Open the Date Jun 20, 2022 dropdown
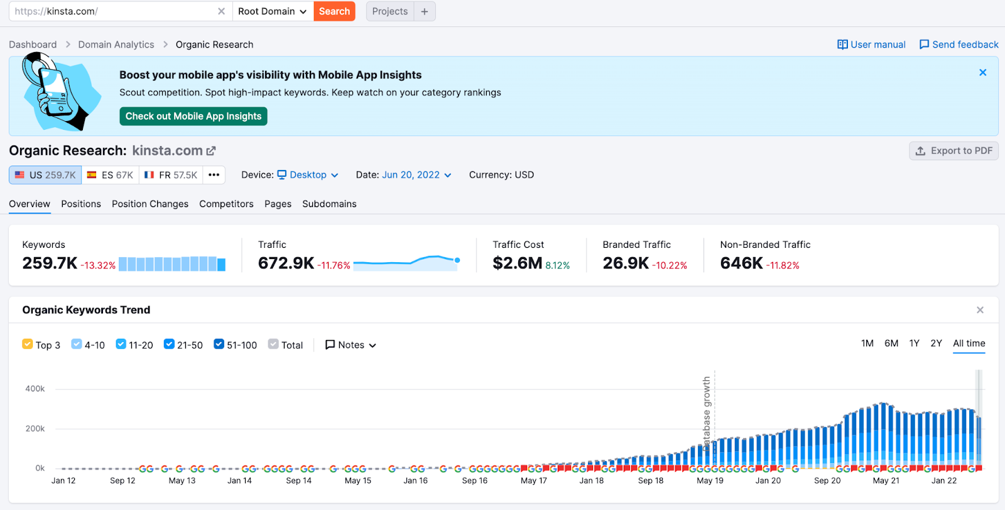This screenshot has height=510, width=1005. point(416,175)
